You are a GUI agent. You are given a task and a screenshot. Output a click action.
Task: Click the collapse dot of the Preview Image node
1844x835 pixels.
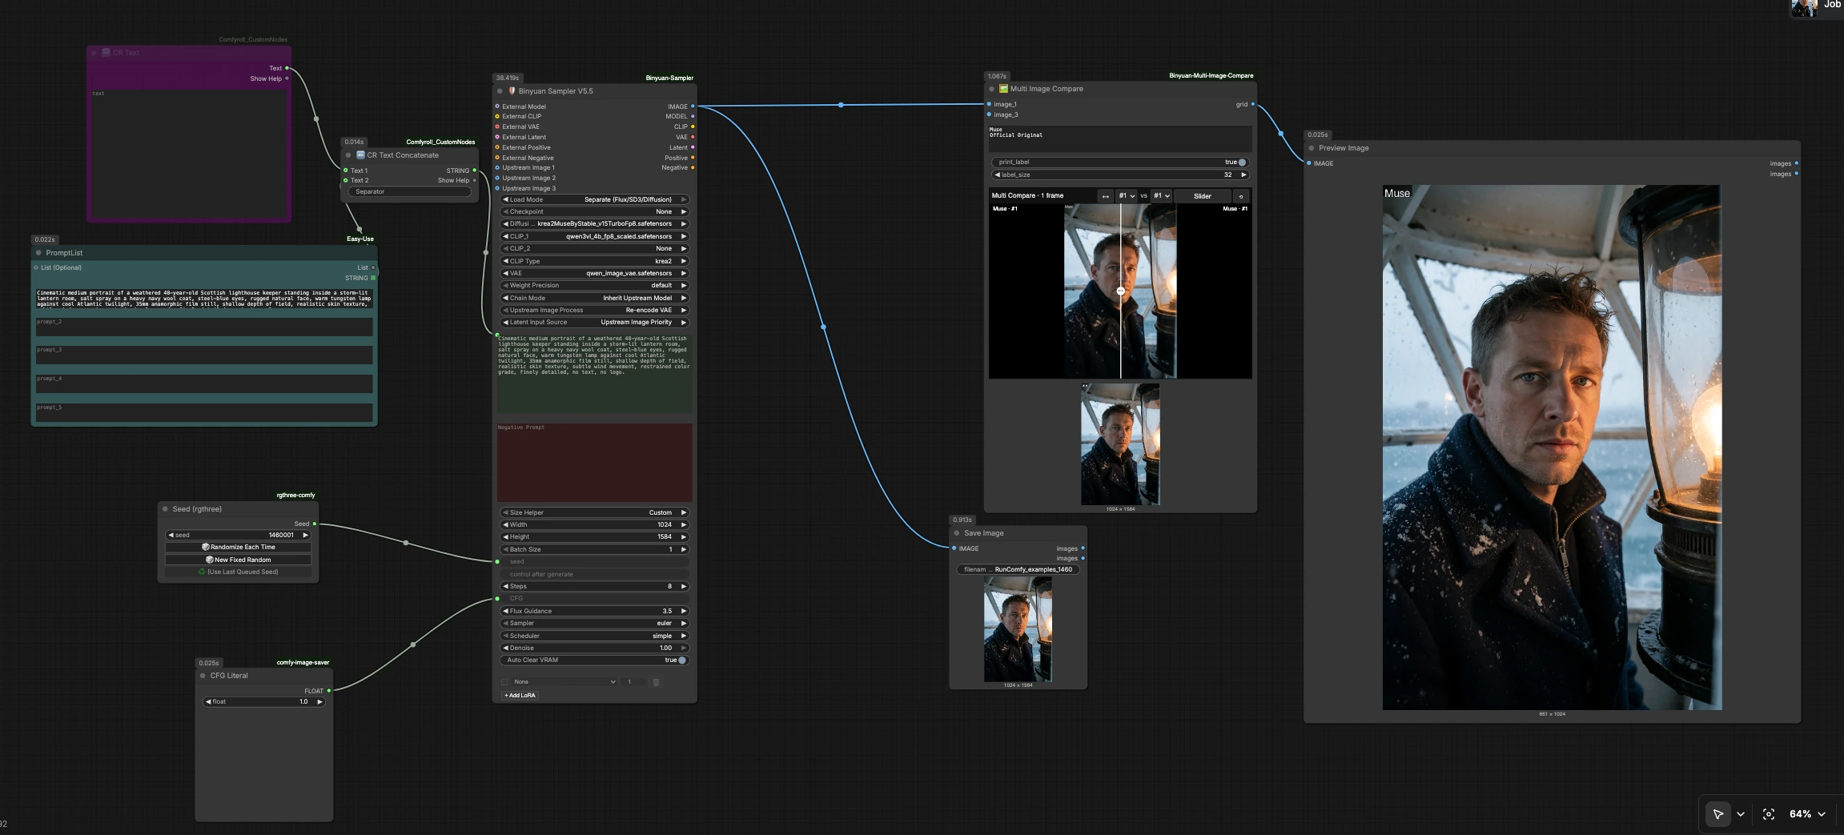(x=1312, y=148)
